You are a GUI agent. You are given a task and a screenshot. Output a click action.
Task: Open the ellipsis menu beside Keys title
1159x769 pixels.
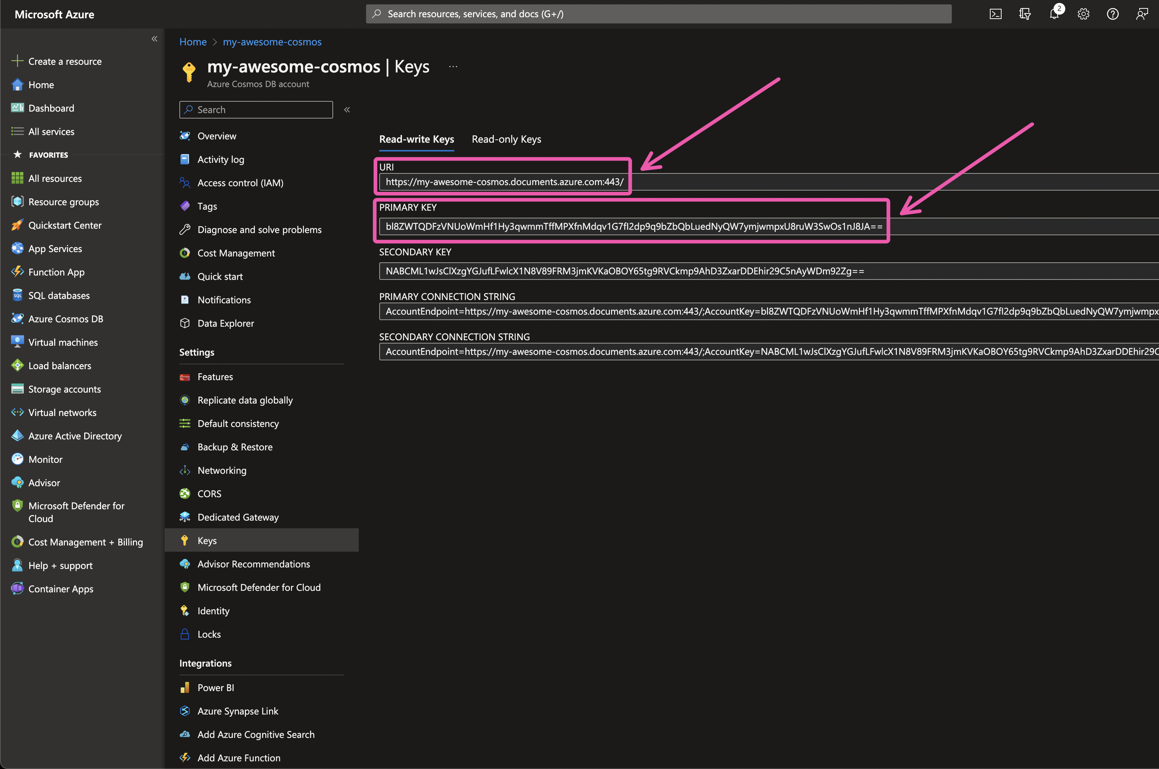[x=453, y=67]
